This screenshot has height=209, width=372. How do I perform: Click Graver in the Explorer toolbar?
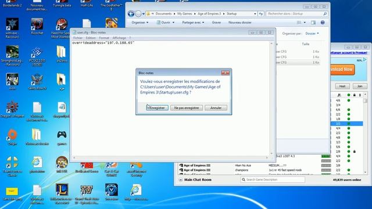click(216, 23)
